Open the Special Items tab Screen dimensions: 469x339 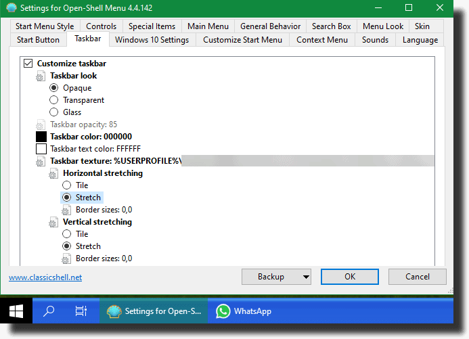[152, 26]
